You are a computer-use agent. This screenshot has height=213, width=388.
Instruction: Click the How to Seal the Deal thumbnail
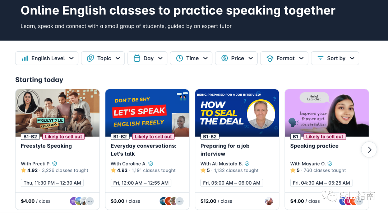pyautogui.click(x=237, y=113)
